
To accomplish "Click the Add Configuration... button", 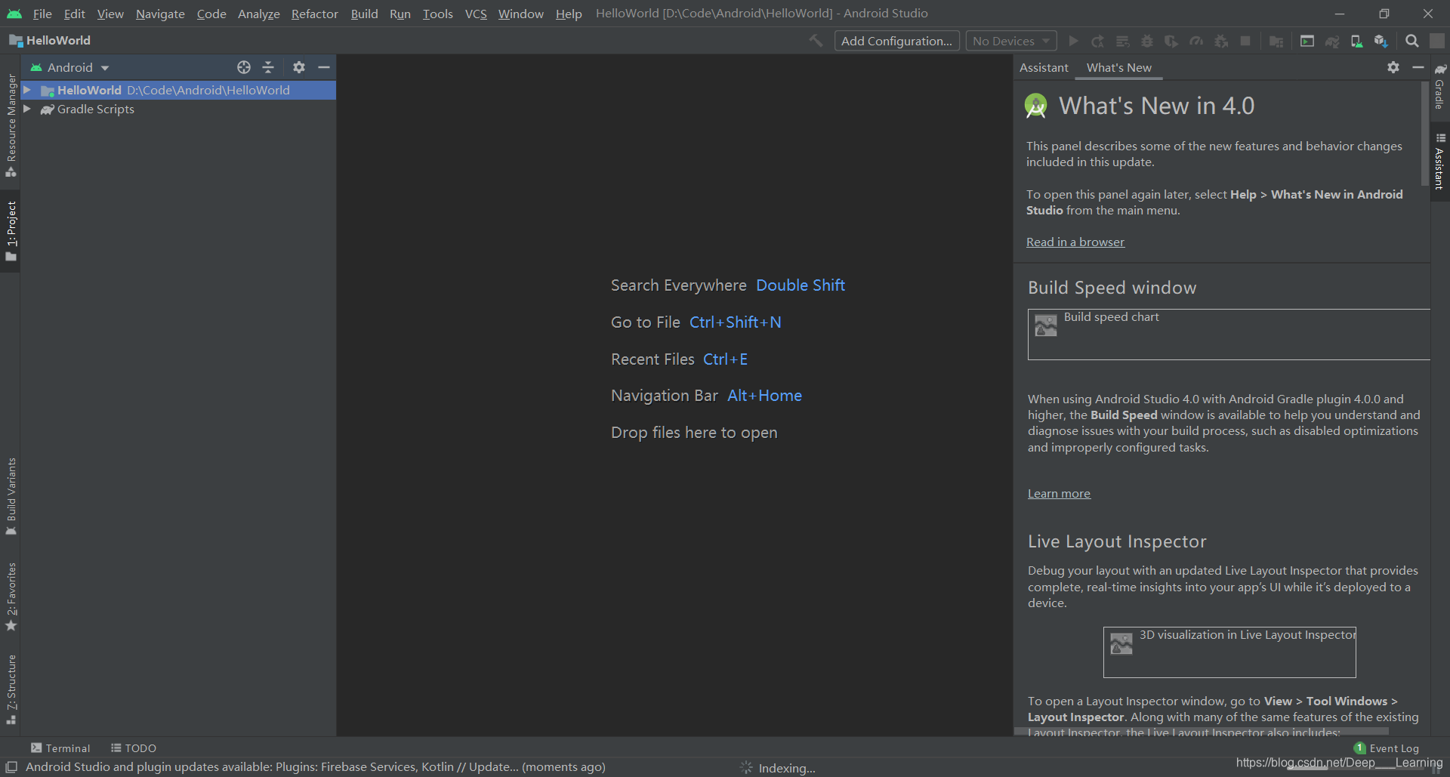I will [896, 41].
